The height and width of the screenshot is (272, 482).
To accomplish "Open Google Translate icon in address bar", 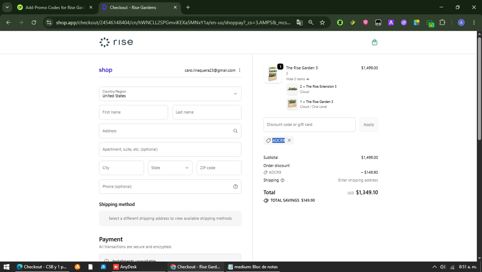I will pos(299,22).
